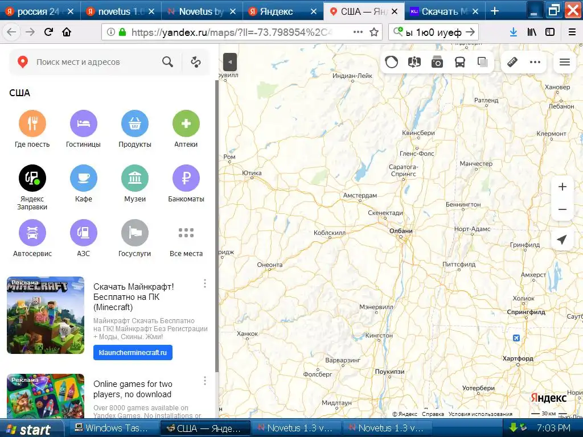Open the downloads arrow icon
583x437 pixels.
pyautogui.click(x=514, y=32)
